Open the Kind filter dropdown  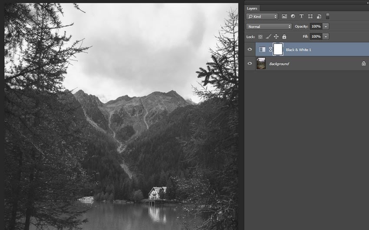(262, 16)
